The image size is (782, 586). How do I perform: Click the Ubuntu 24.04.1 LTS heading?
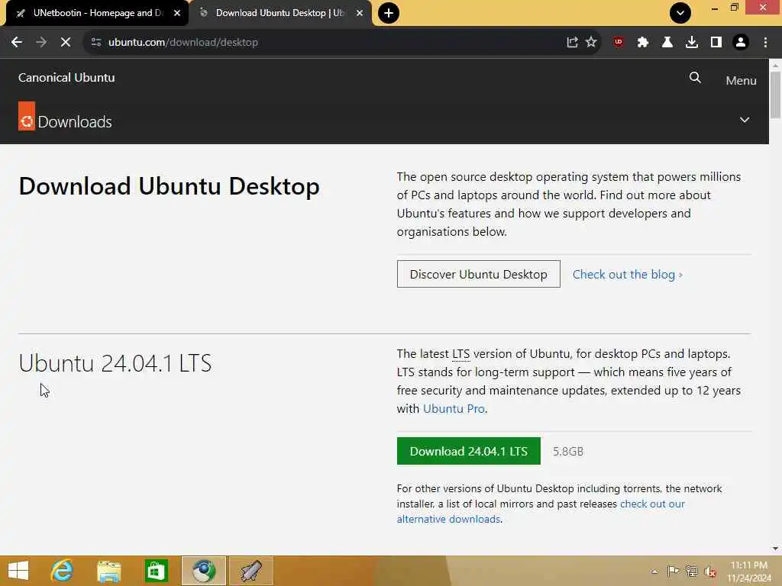pyautogui.click(x=115, y=363)
